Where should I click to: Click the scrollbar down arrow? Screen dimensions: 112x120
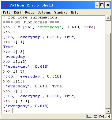pyautogui.click(x=108, y=111)
